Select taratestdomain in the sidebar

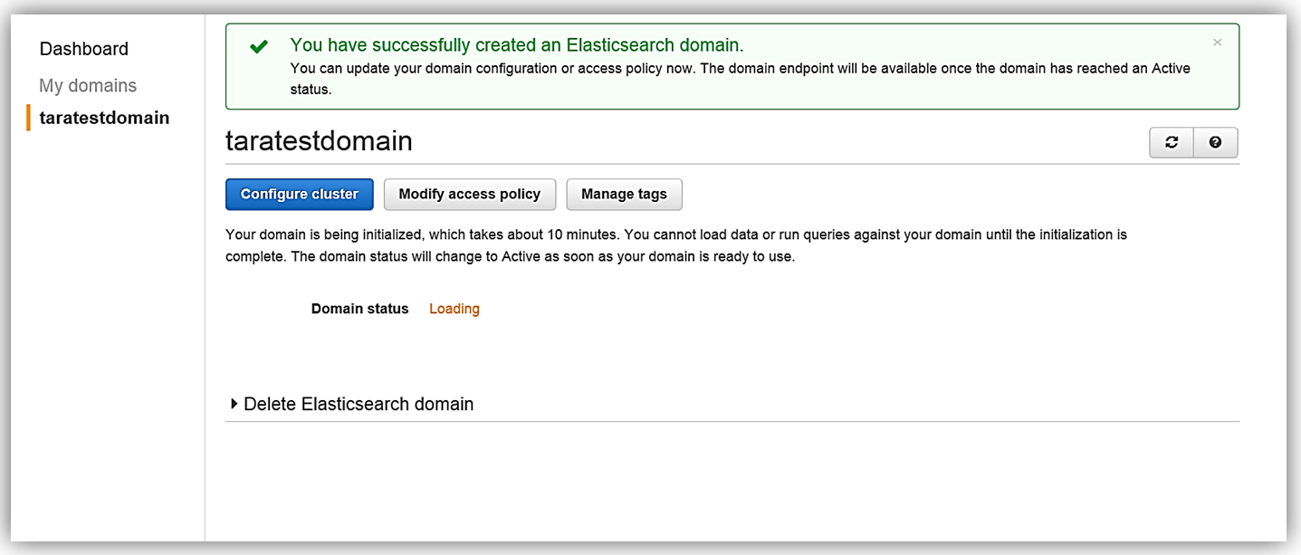tap(104, 118)
